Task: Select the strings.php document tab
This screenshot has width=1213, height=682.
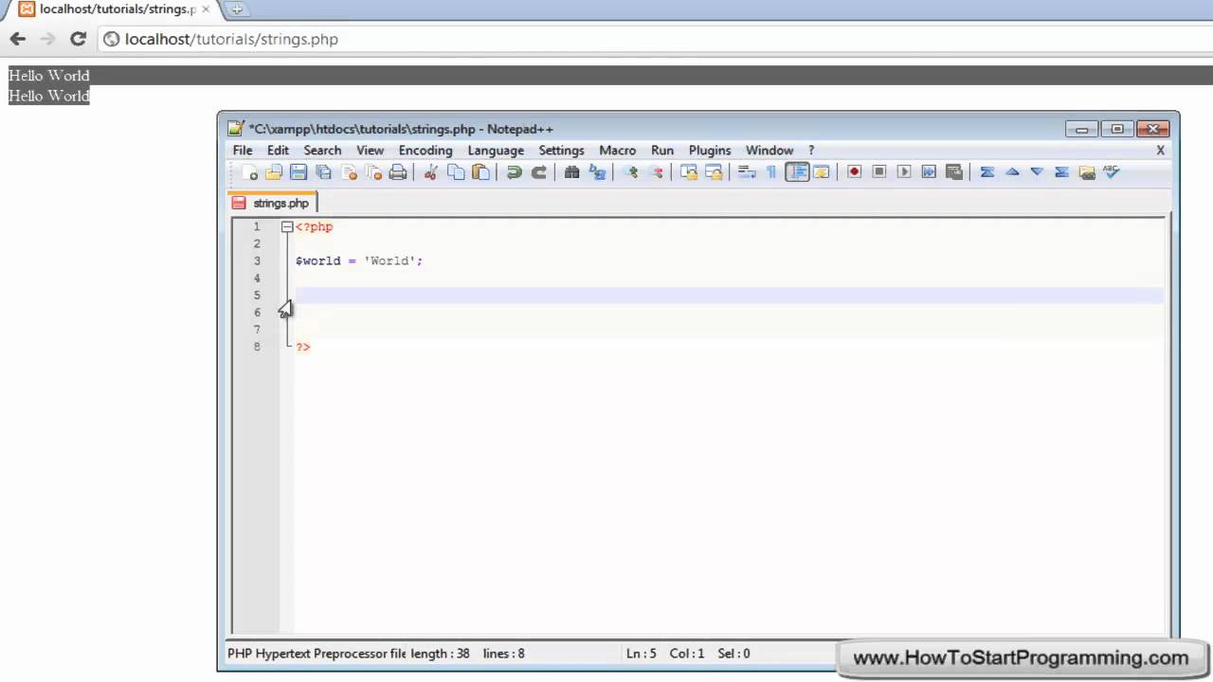Action: 272,203
